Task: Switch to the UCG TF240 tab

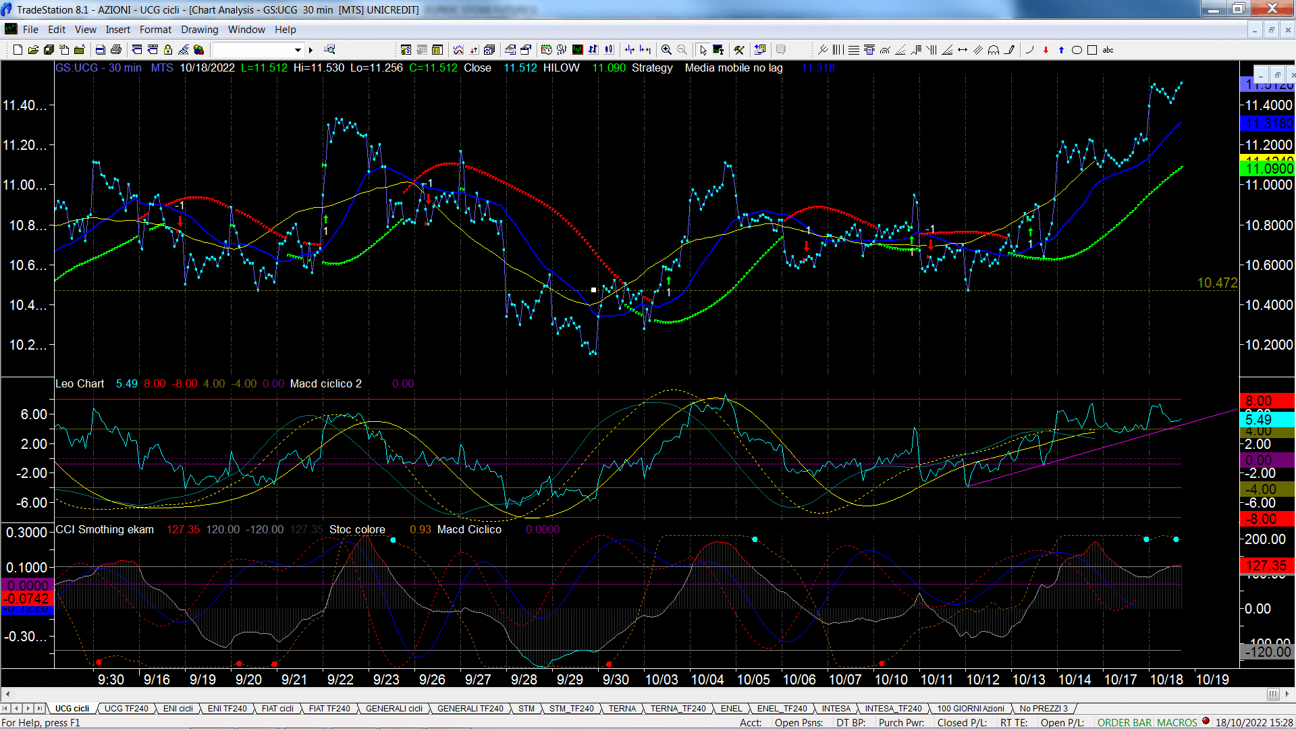Action: (x=126, y=709)
